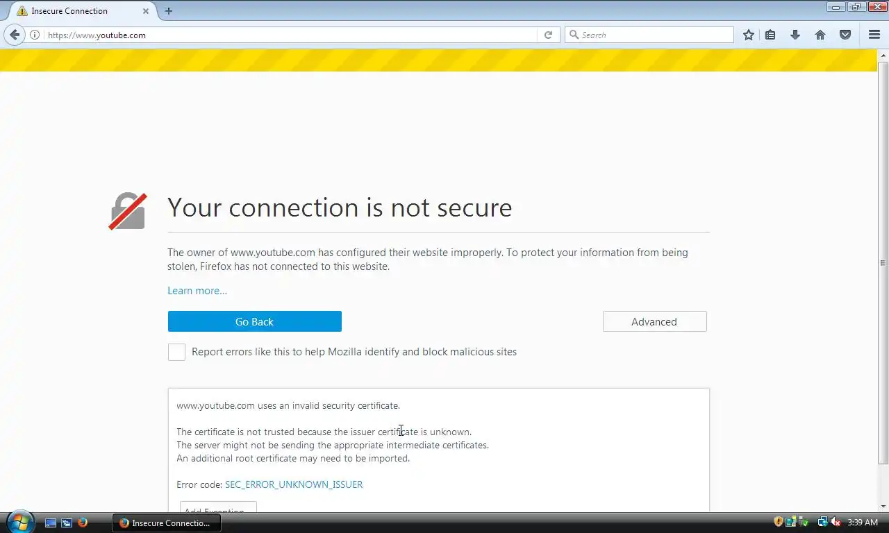Image resolution: width=889 pixels, height=533 pixels.
Task: Open the hamburger menu
Action: [874, 35]
